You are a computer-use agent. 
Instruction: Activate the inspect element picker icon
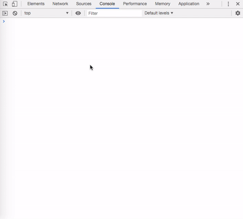click(5, 4)
